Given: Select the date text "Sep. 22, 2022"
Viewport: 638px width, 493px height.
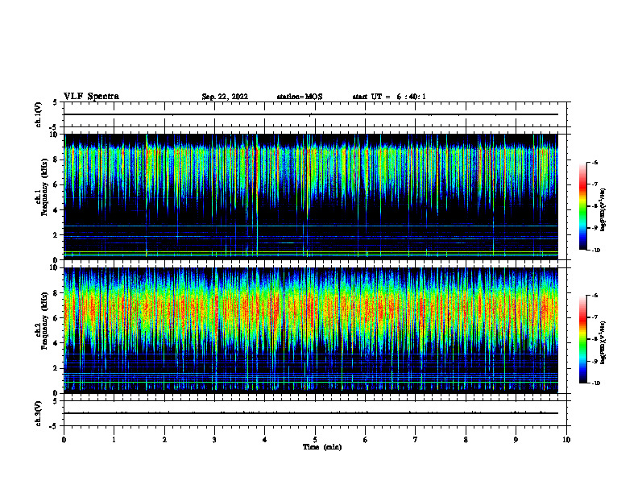Looking at the screenshot, I should (225, 97).
